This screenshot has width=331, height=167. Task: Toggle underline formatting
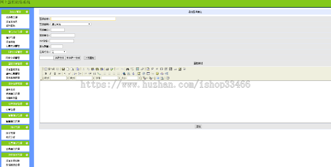pos(55,74)
